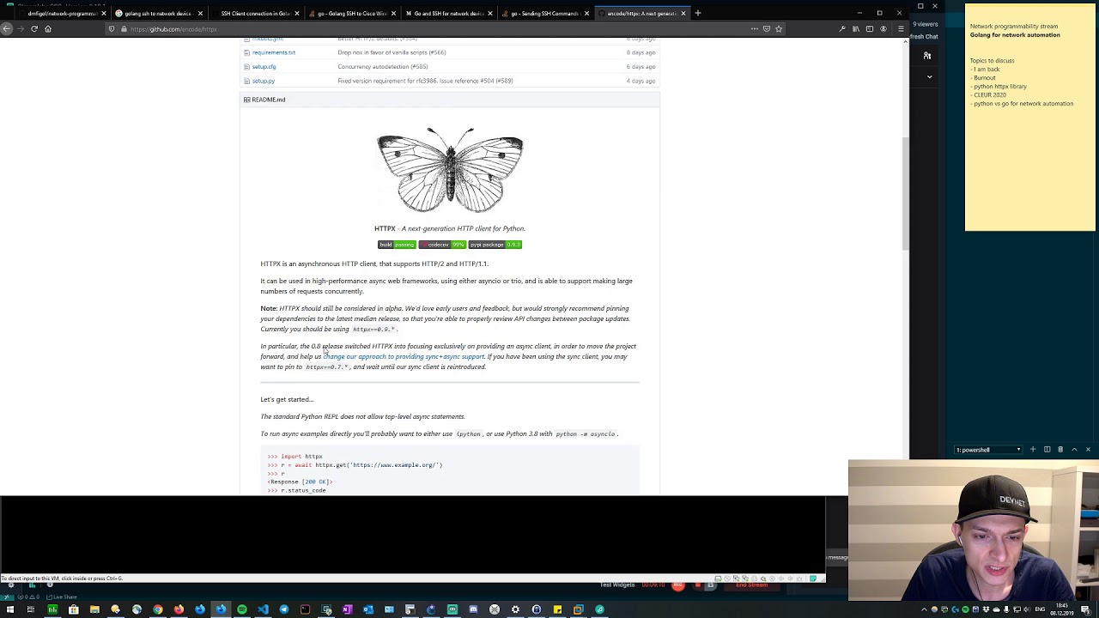Split the terminal pane
Viewport: 1099px width, 618px height.
point(1047,450)
